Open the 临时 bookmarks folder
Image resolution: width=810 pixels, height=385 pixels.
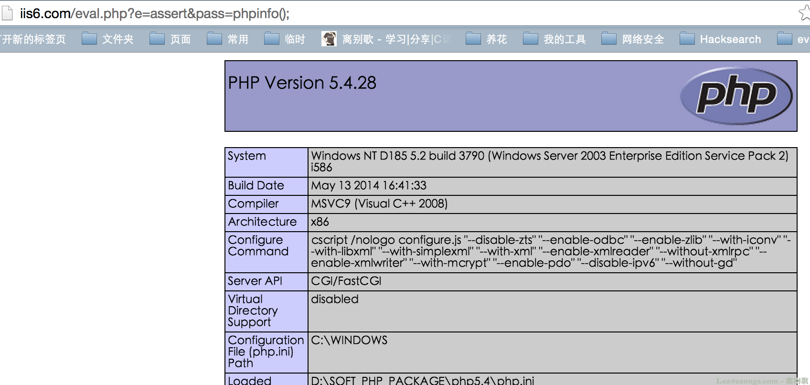[285, 39]
